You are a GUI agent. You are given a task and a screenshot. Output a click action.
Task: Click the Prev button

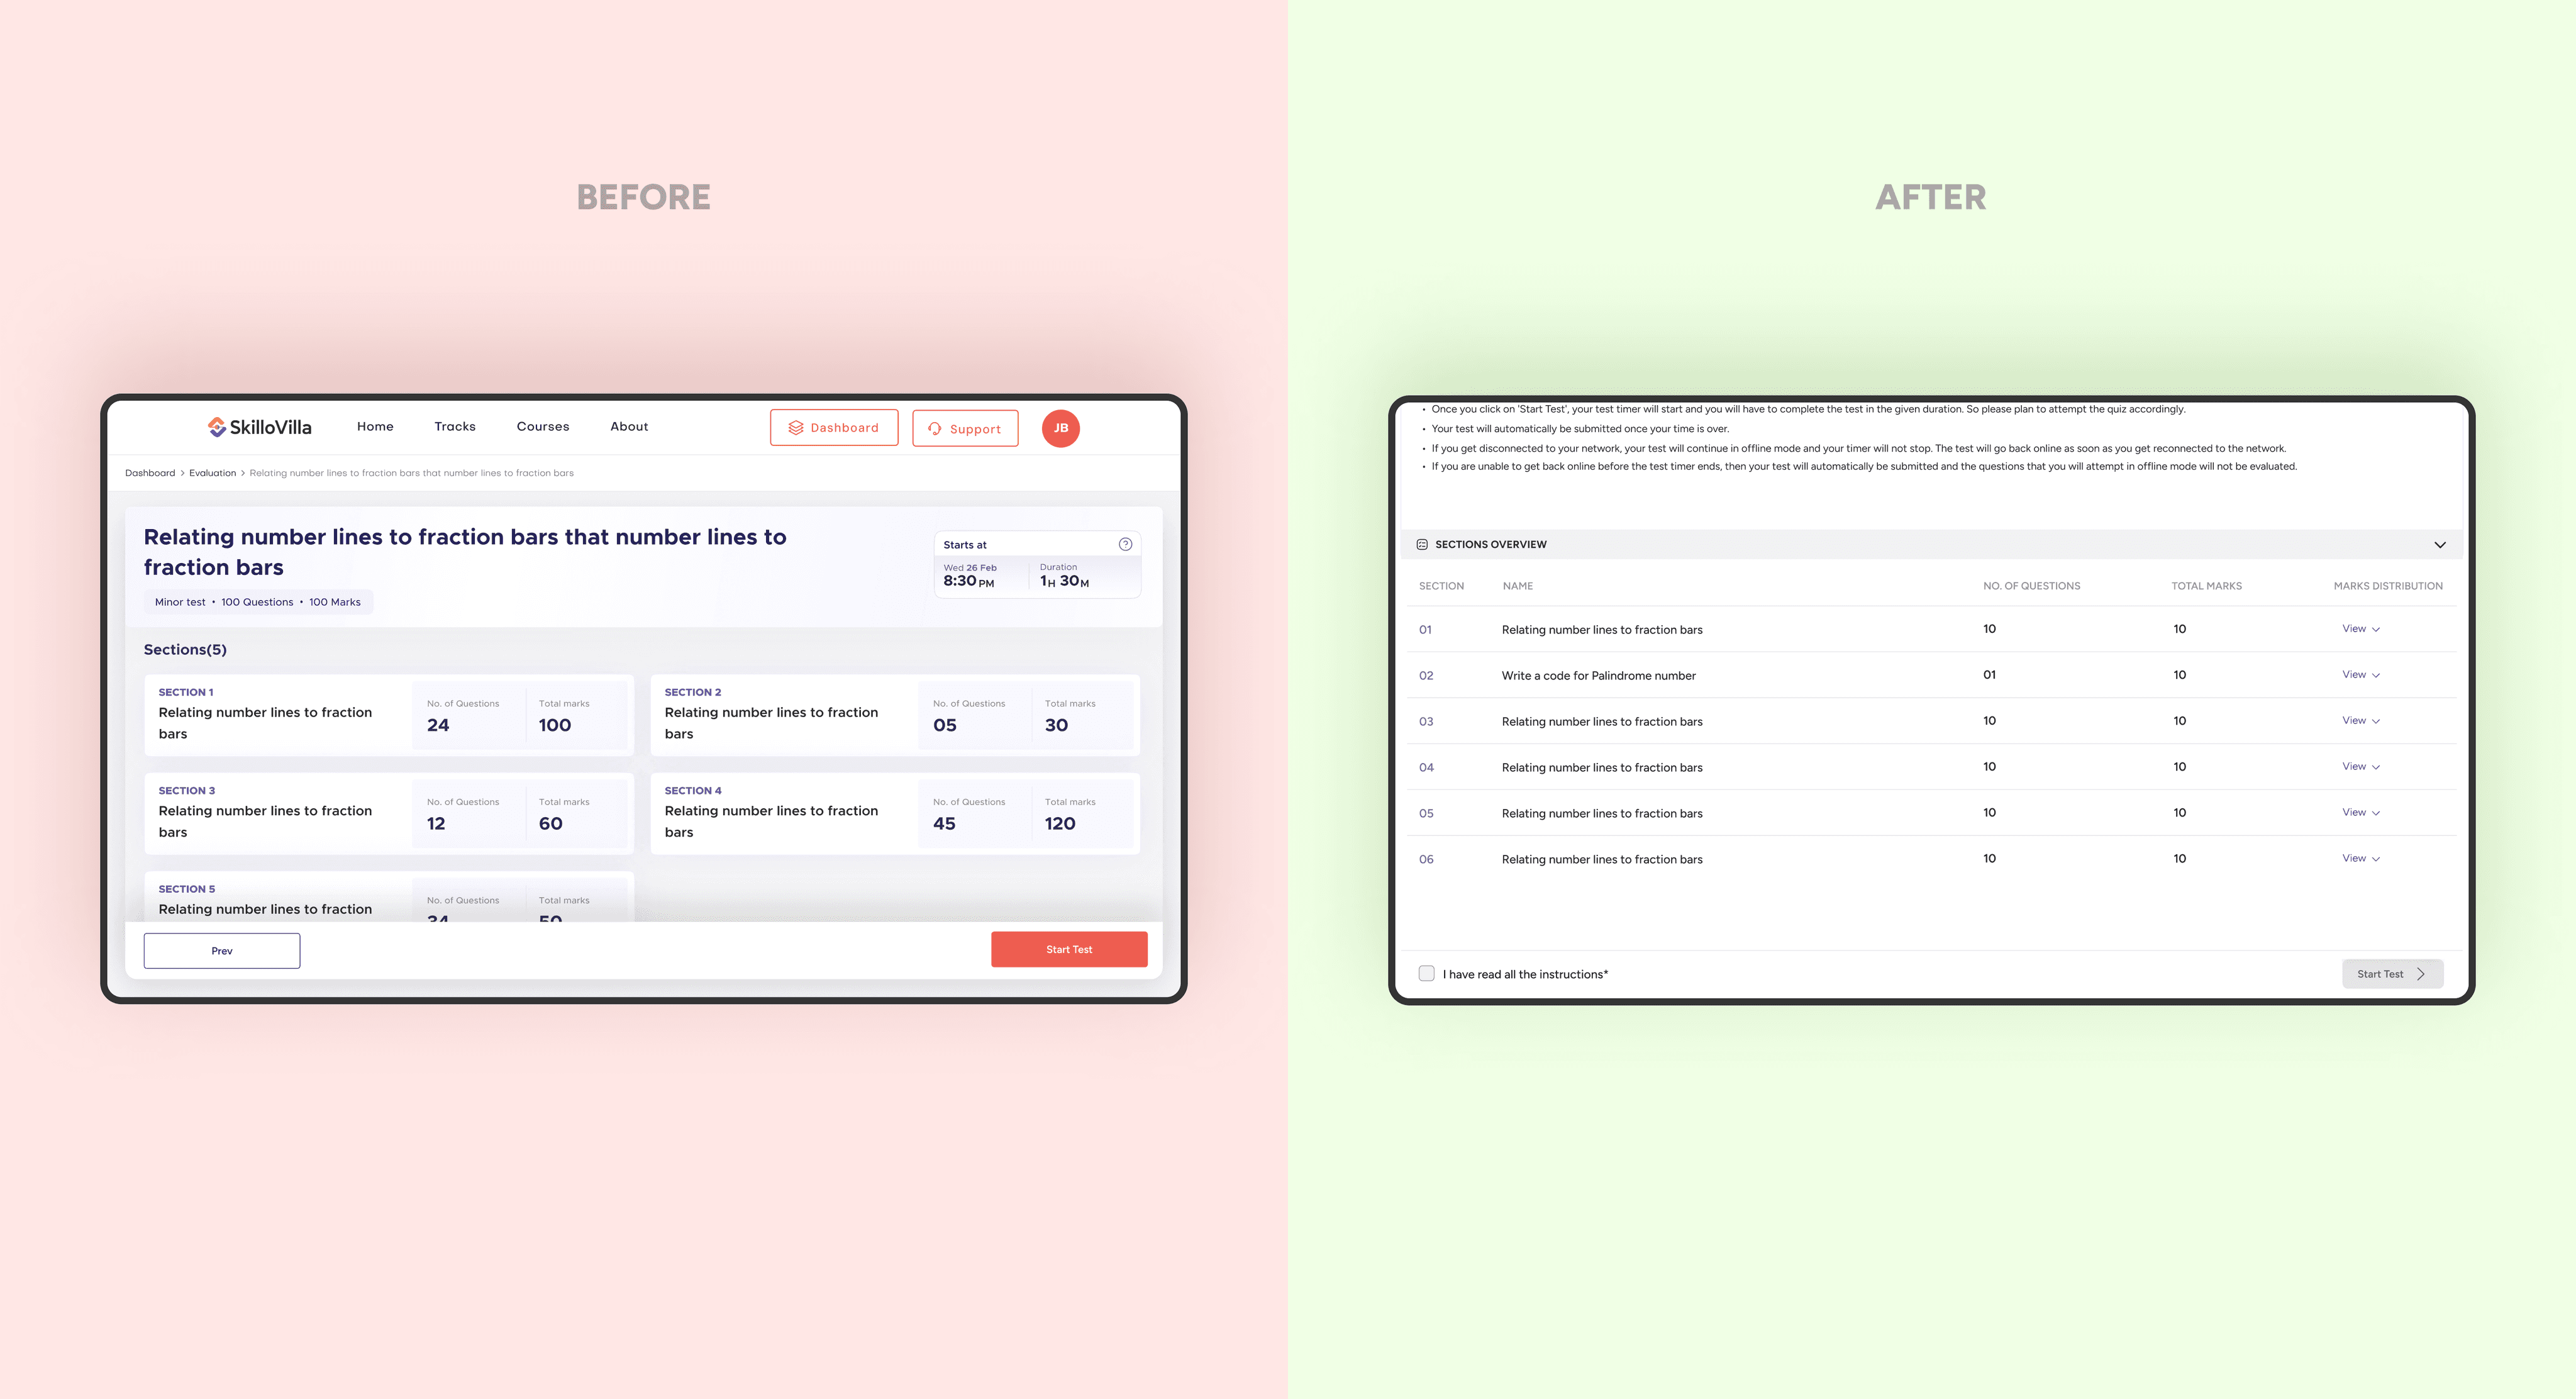tap(222, 951)
